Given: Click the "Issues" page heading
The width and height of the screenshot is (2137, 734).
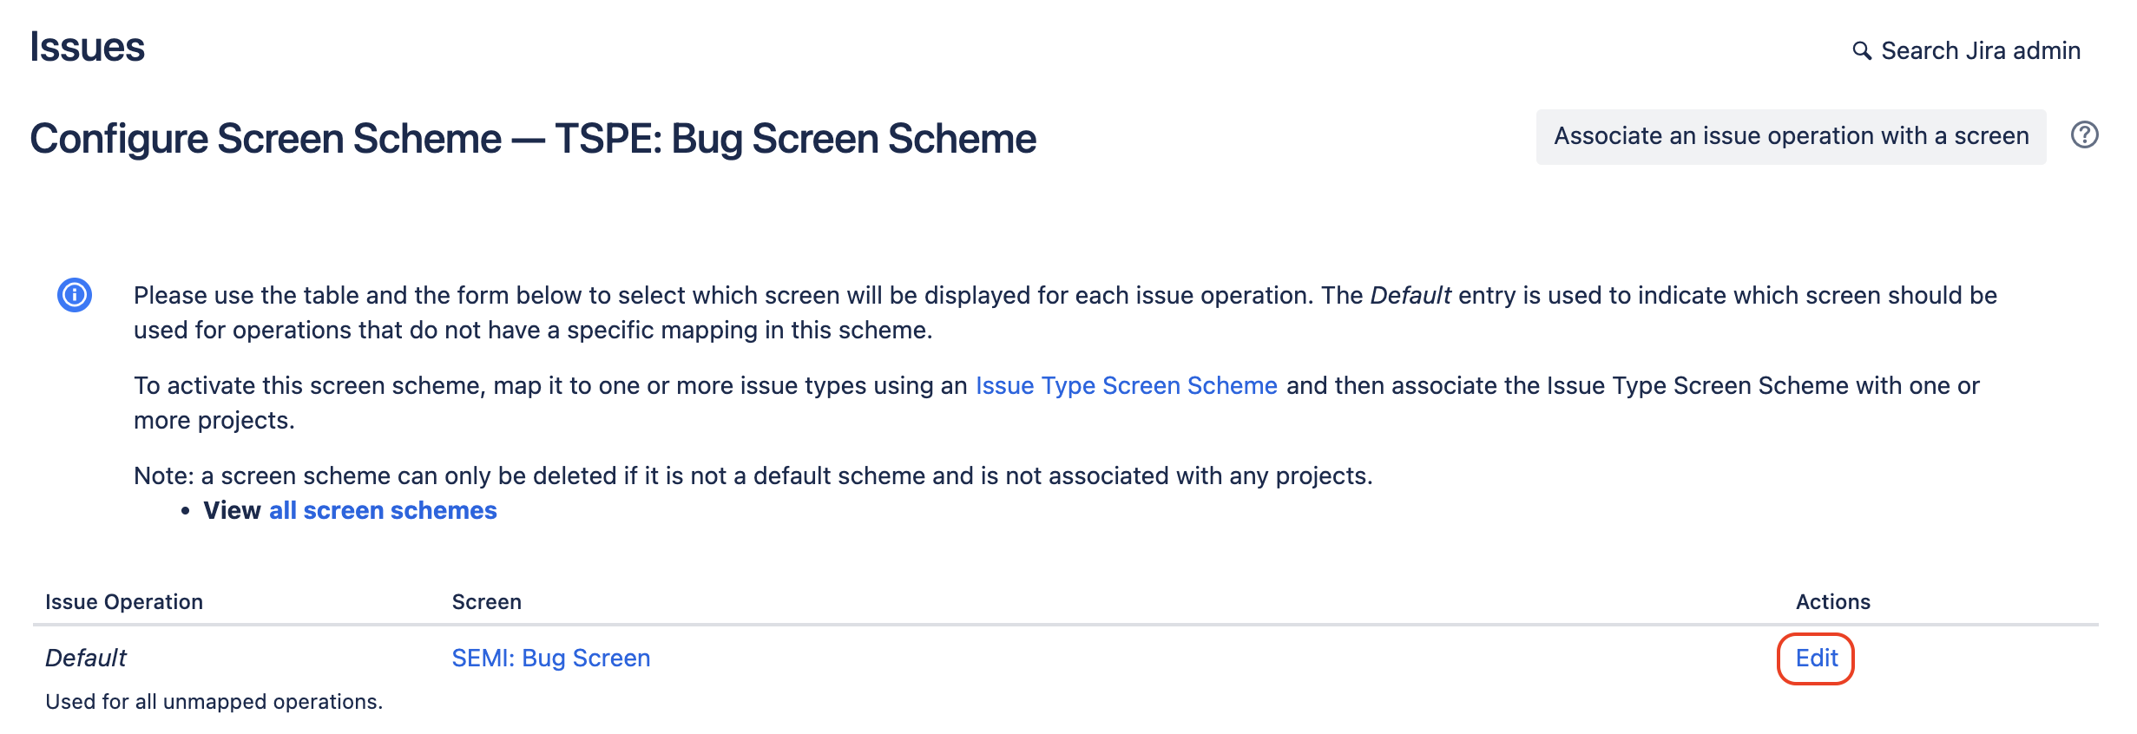Looking at the screenshot, I should pyautogui.click(x=87, y=47).
